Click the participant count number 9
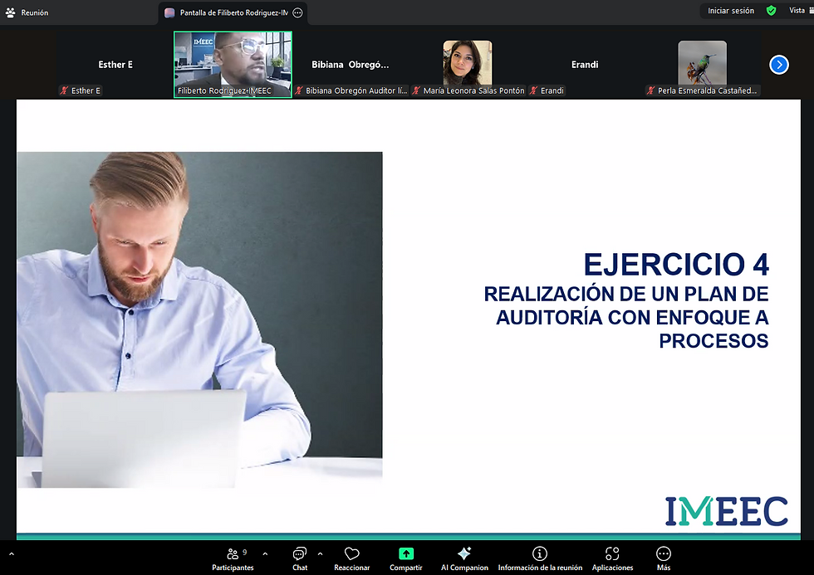Image resolution: width=814 pixels, height=575 pixels. pos(244,553)
